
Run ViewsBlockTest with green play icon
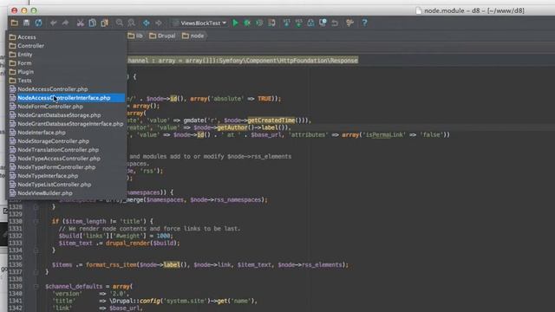point(235,23)
